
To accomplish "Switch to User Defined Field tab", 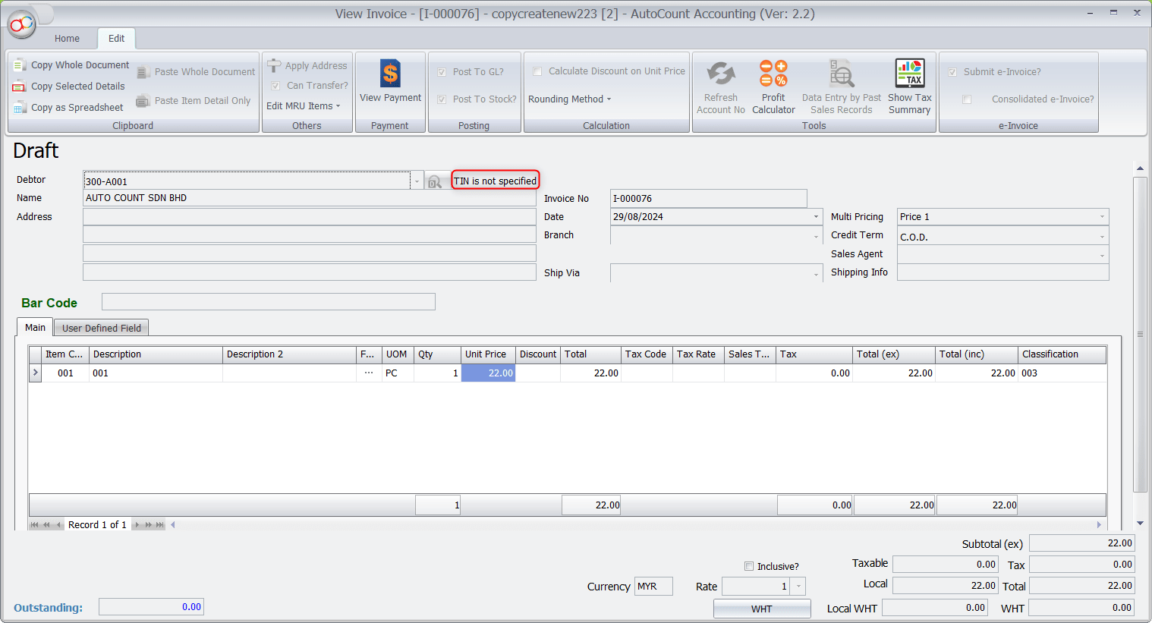I will (x=102, y=328).
